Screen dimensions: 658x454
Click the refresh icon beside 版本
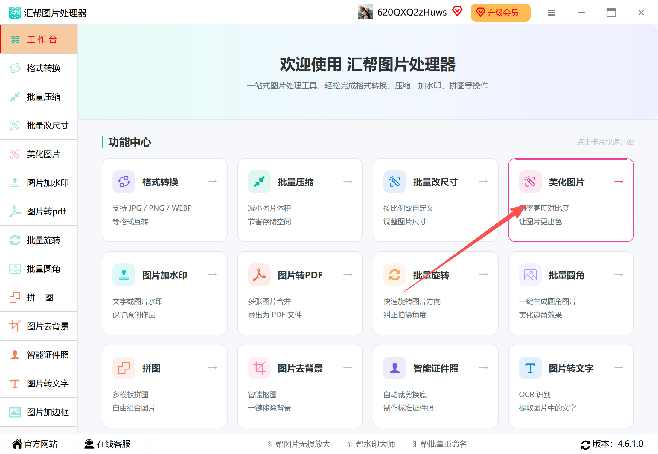585,444
